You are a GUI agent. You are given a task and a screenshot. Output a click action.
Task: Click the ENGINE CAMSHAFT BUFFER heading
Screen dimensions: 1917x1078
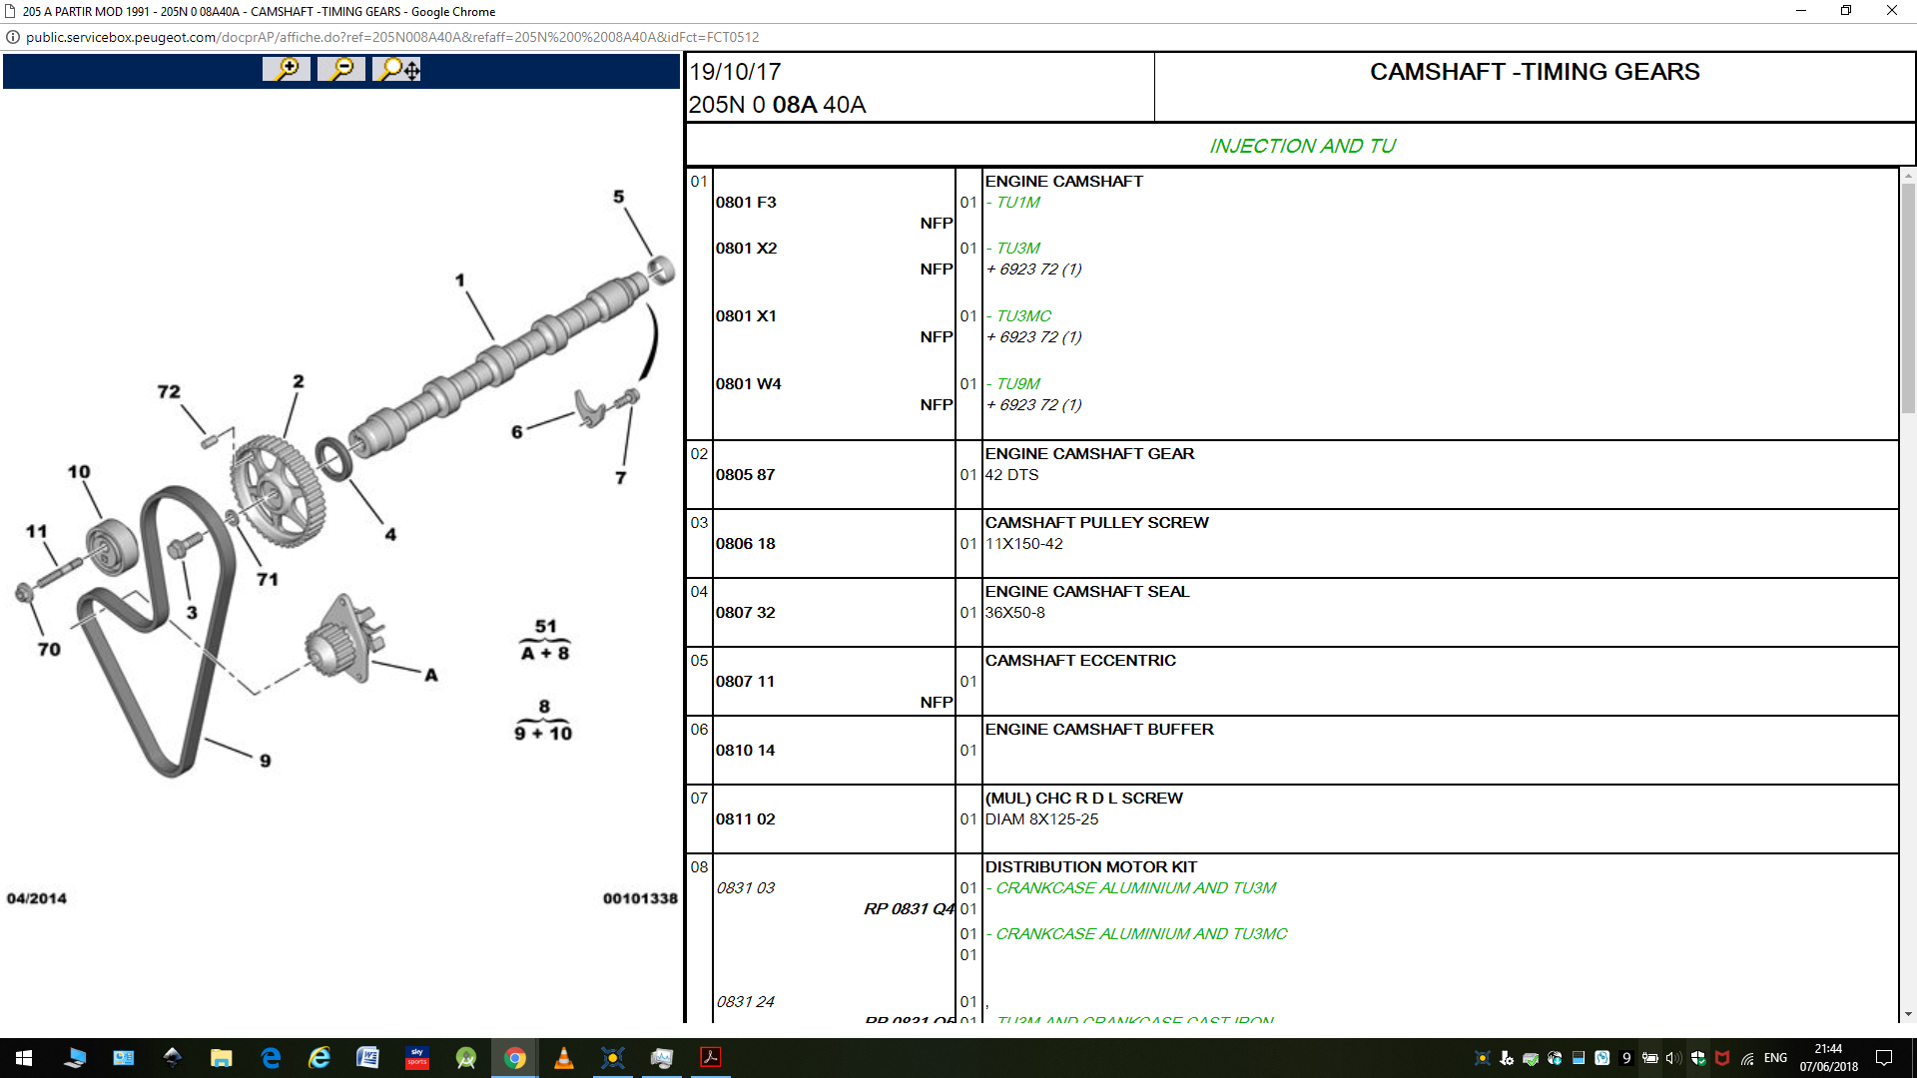[1099, 730]
